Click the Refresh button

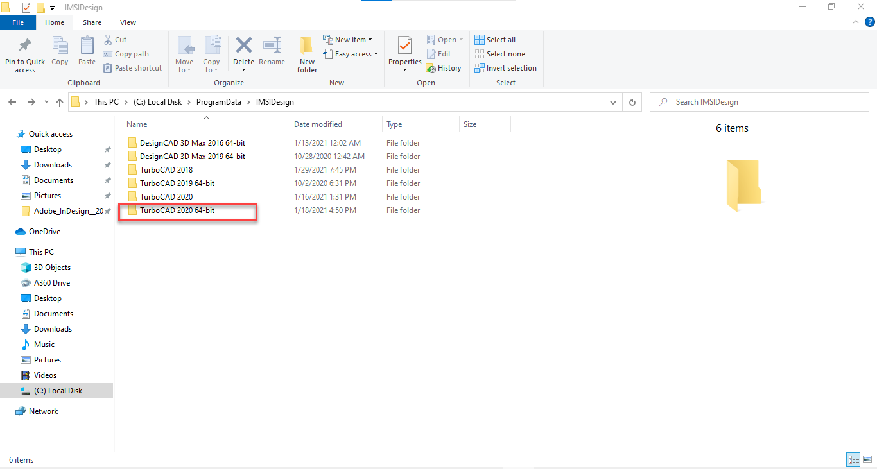pyautogui.click(x=632, y=102)
